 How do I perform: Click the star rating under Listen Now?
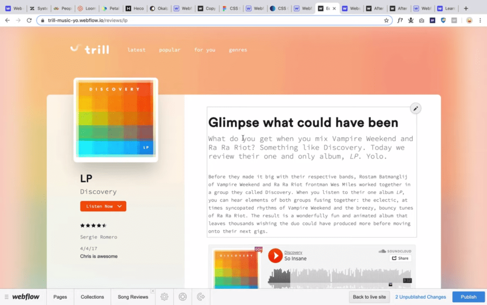(94, 226)
